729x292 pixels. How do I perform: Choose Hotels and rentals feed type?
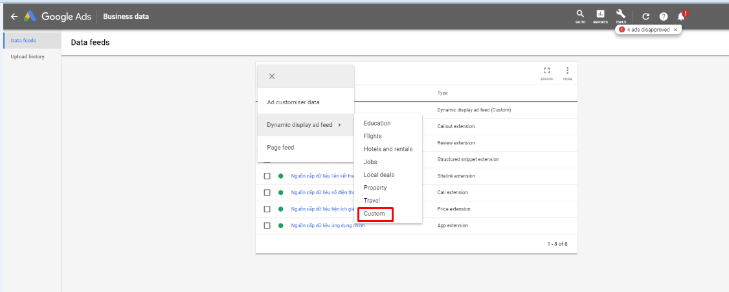(388, 149)
